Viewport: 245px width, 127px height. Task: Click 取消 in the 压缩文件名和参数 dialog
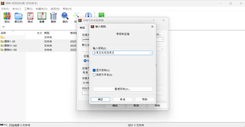[136, 106]
